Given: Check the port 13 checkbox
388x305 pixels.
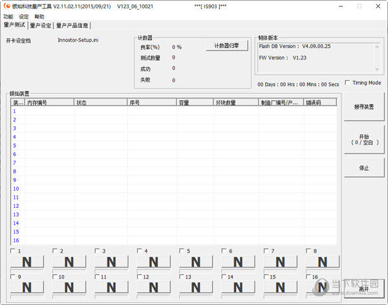Looking at the screenshot, I should [182, 277].
